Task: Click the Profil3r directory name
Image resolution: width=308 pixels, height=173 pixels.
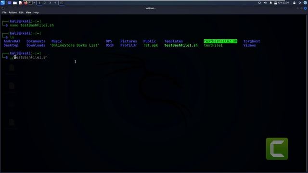Action: (x=128, y=45)
